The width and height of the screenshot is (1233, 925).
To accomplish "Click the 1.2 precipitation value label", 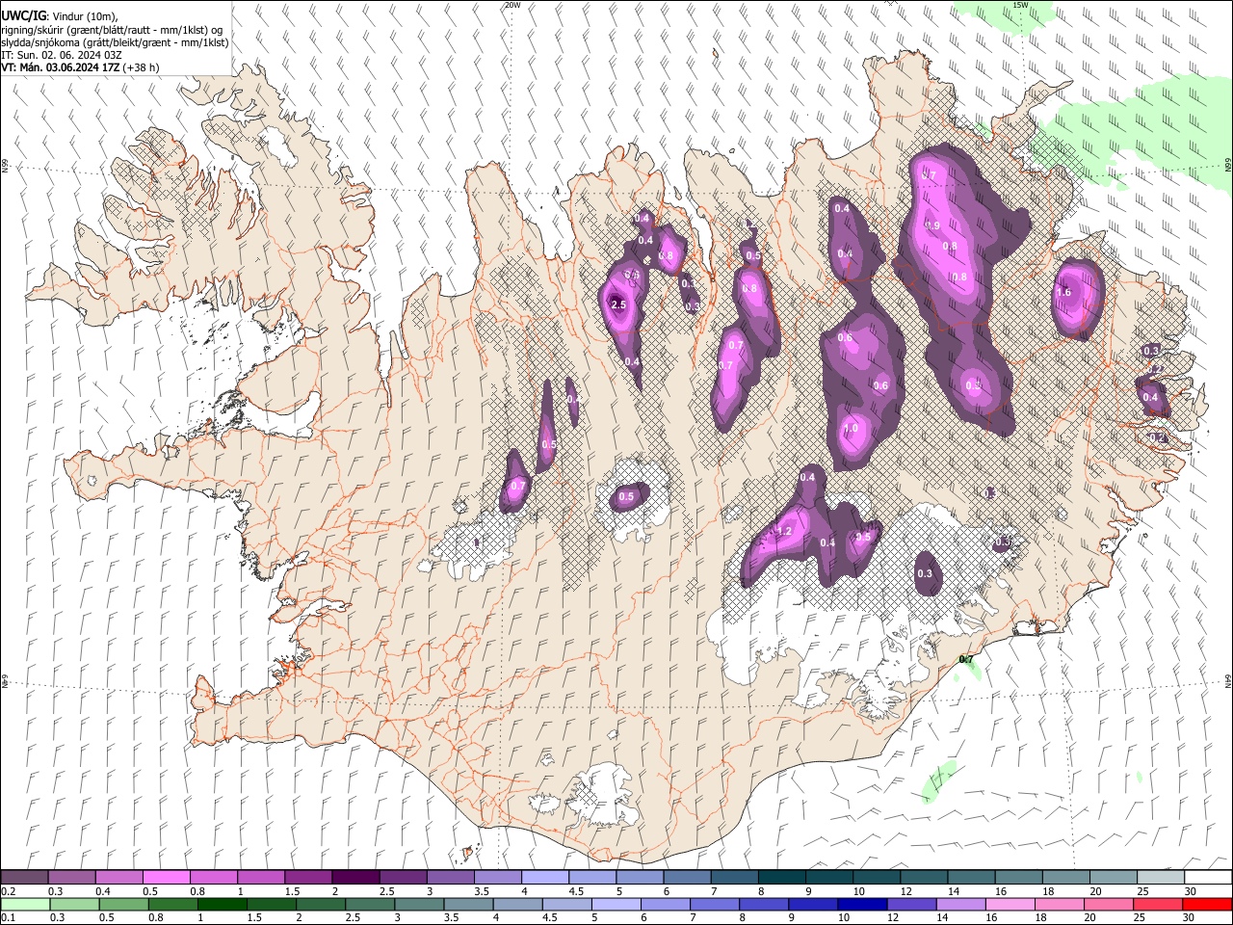I will [784, 532].
